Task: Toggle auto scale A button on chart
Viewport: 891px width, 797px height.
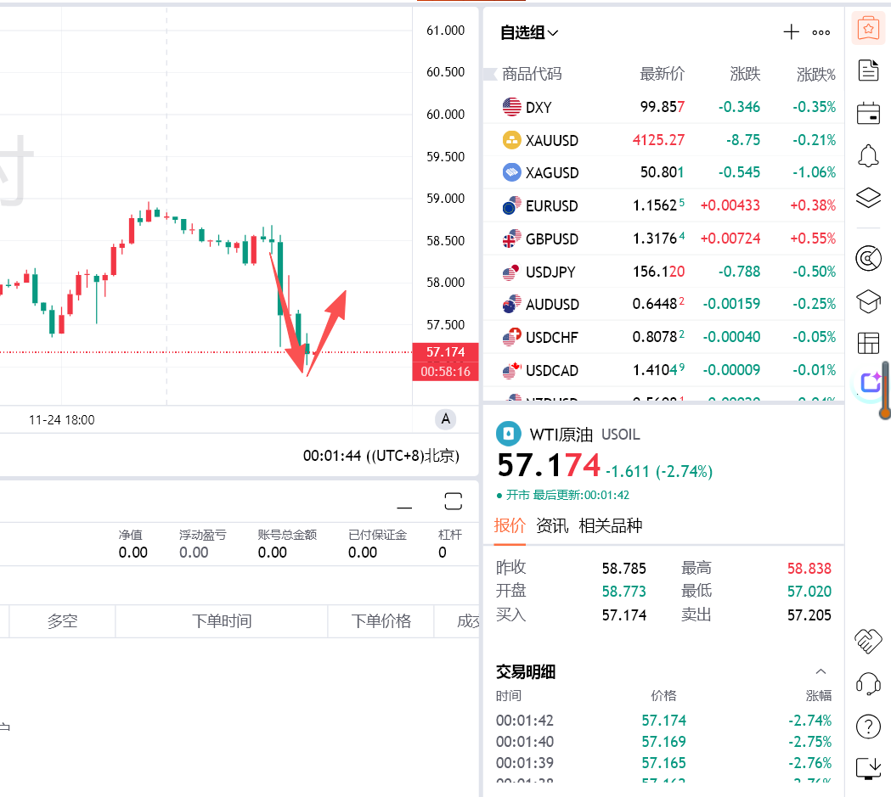Action: tap(445, 419)
